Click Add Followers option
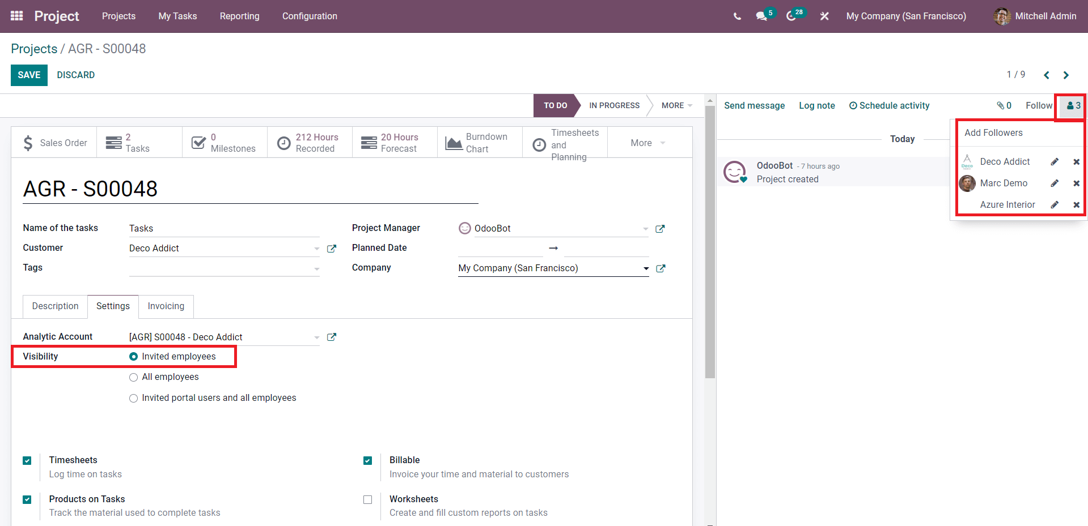 point(993,133)
